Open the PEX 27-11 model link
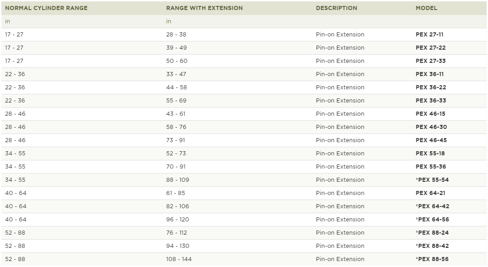Image resolution: width=488 pixels, height=267 pixels. tap(429, 35)
